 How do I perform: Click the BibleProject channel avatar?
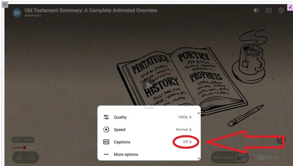point(17,13)
